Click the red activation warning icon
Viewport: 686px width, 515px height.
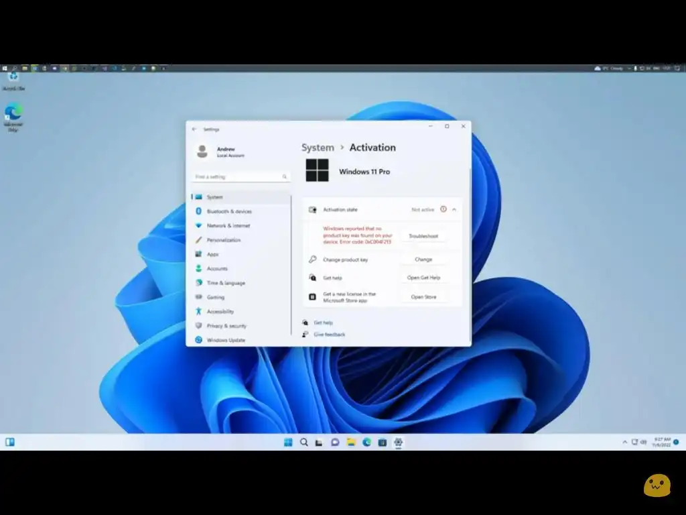point(443,209)
